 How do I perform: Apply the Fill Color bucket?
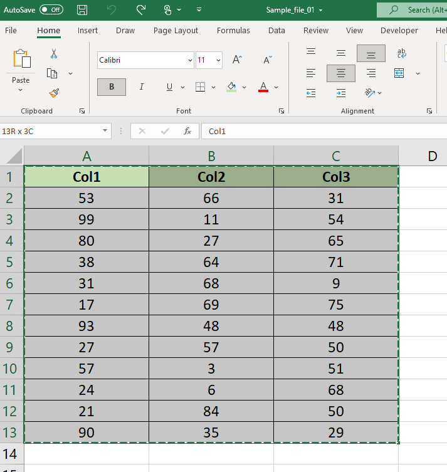(x=231, y=87)
